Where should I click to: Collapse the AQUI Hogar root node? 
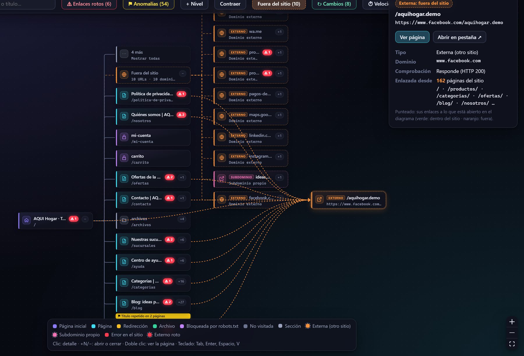85,219
